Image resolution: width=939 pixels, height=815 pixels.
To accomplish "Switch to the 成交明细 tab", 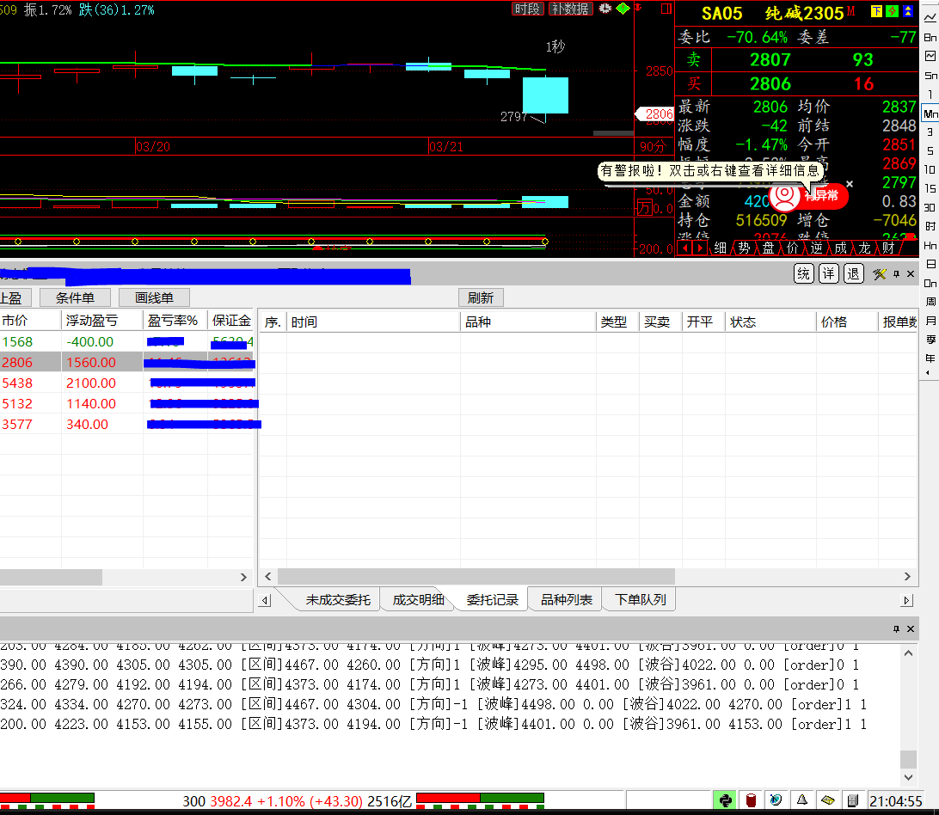I will [x=418, y=600].
